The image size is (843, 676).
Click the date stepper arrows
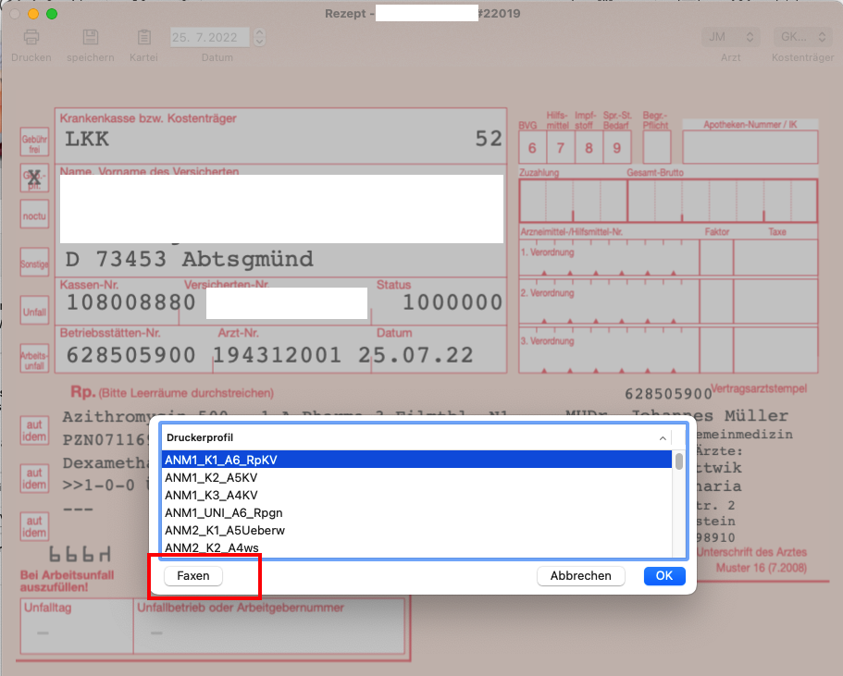click(260, 37)
